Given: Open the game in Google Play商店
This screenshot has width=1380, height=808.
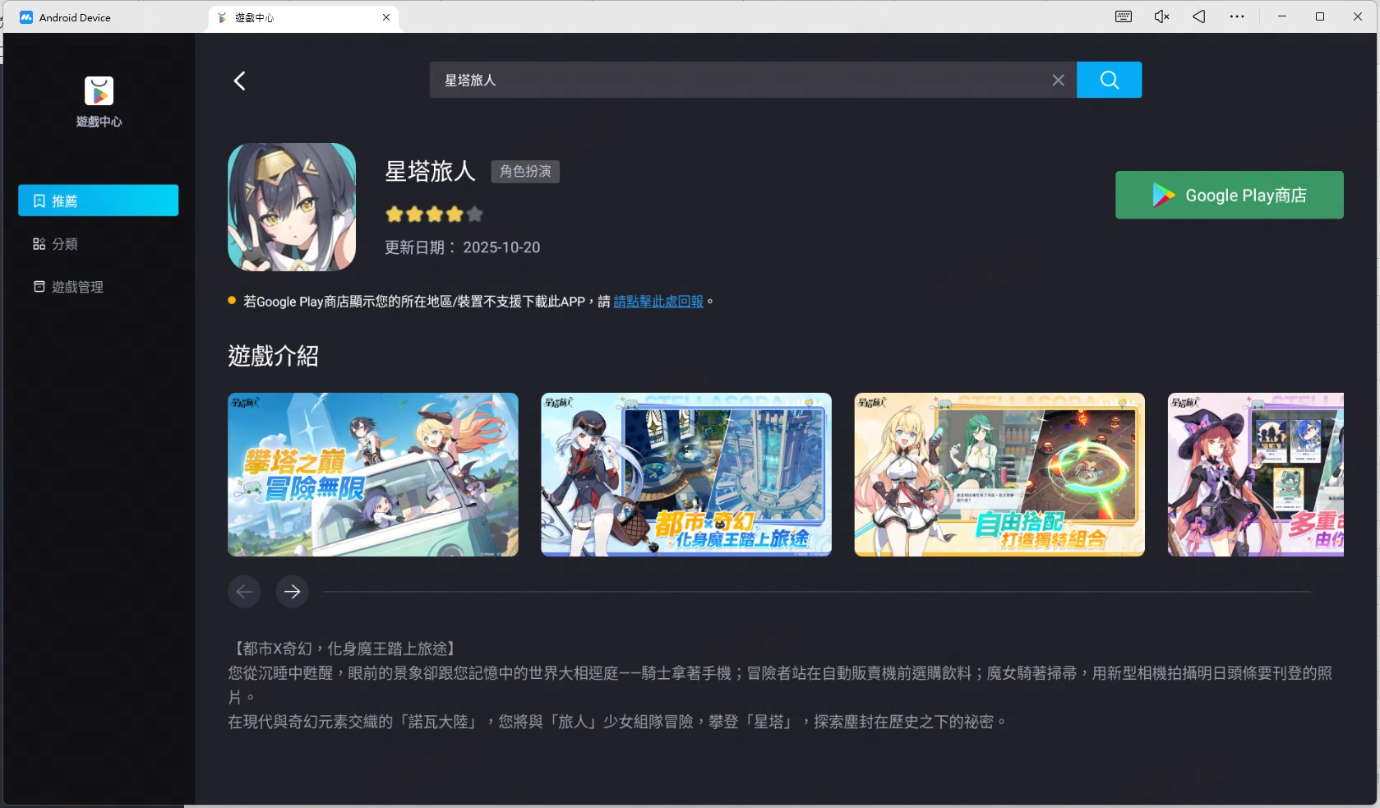Looking at the screenshot, I should pyautogui.click(x=1229, y=195).
